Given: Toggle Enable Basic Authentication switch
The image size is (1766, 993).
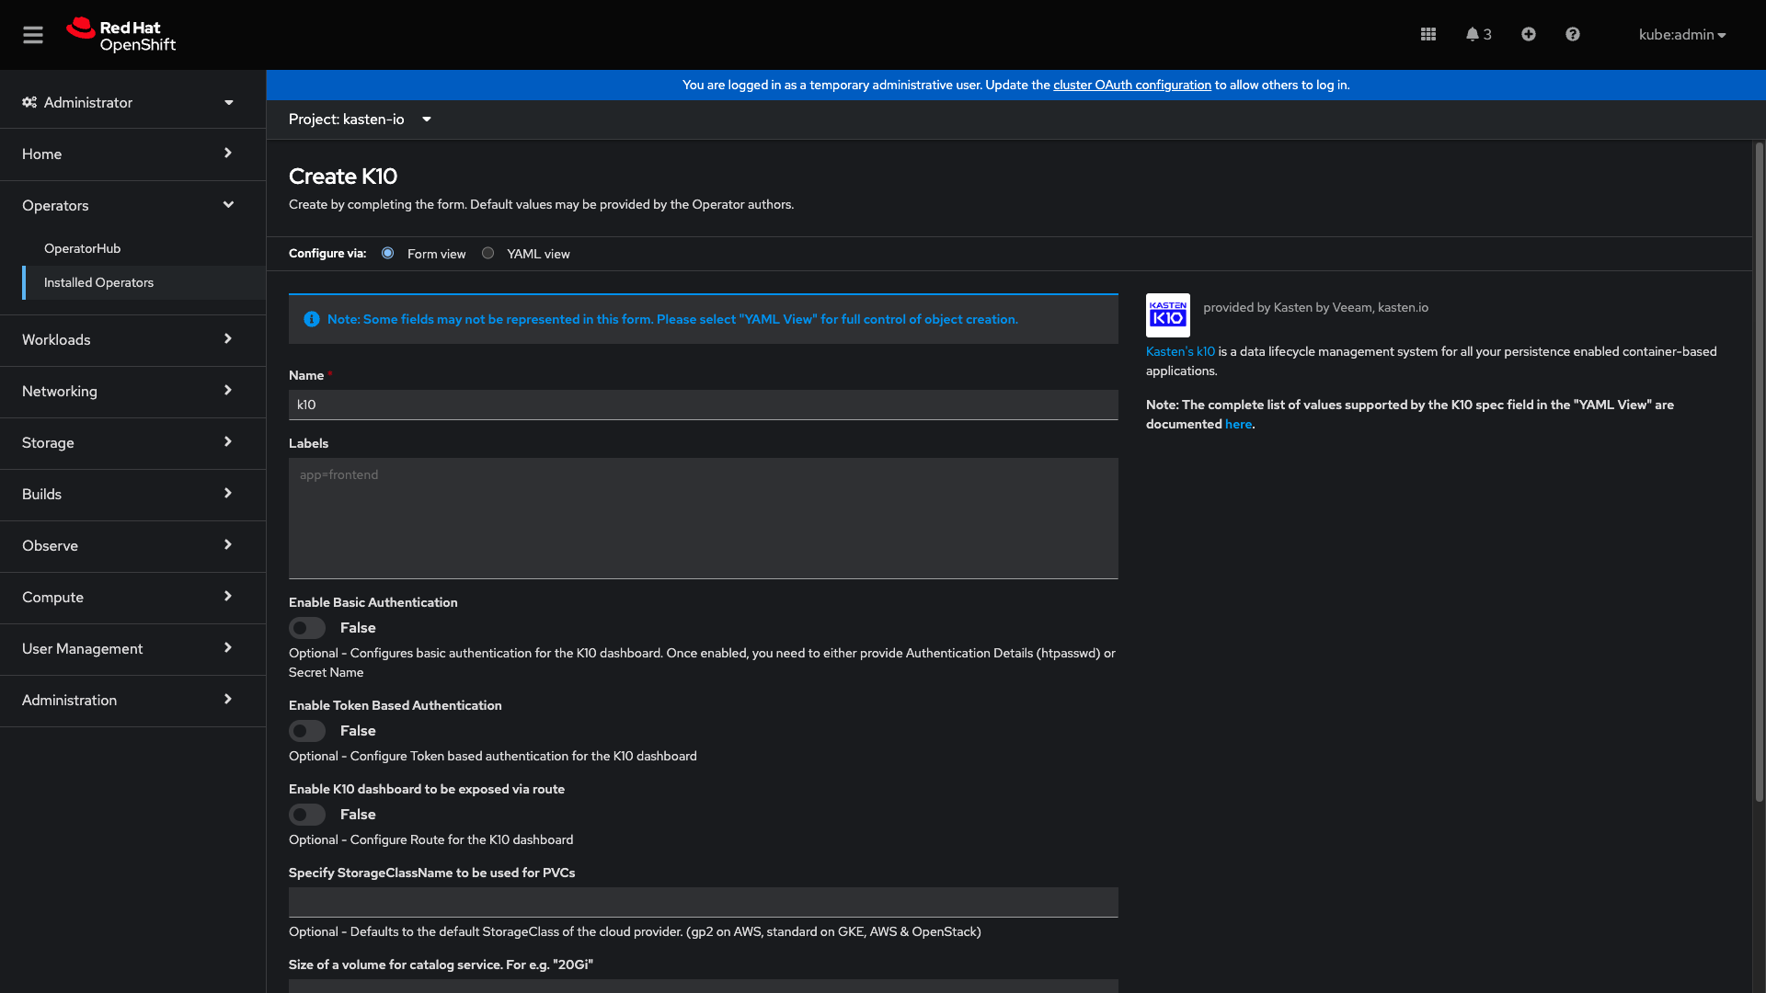Looking at the screenshot, I should 307,628.
